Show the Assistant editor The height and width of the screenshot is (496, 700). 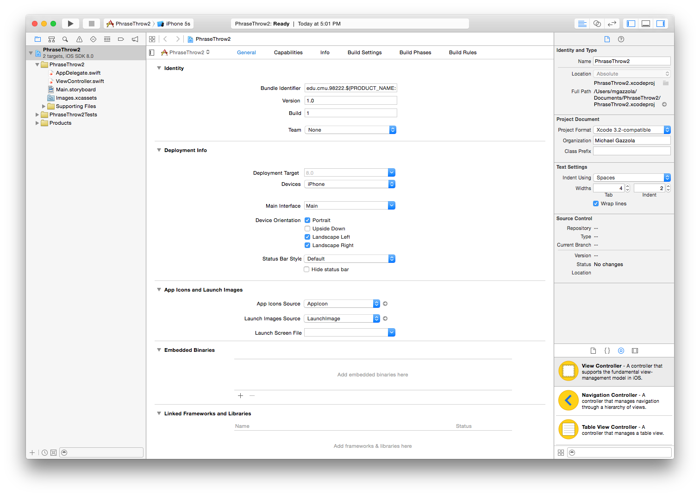pos(597,24)
